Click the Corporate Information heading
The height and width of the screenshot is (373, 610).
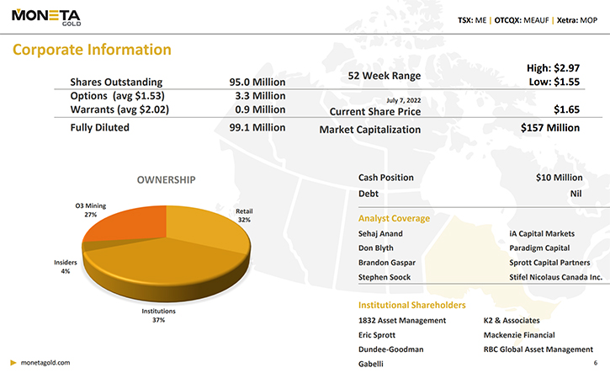92,50
